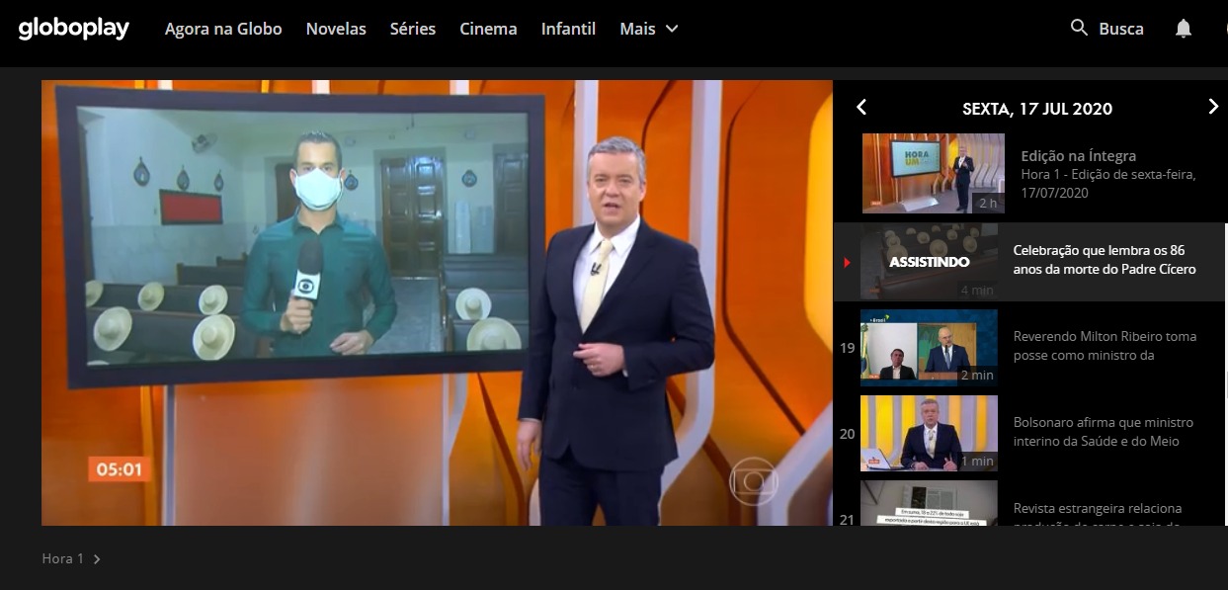Click the main video player
Image resolution: width=1228 pixels, height=590 pixels.
coord(437,302)
